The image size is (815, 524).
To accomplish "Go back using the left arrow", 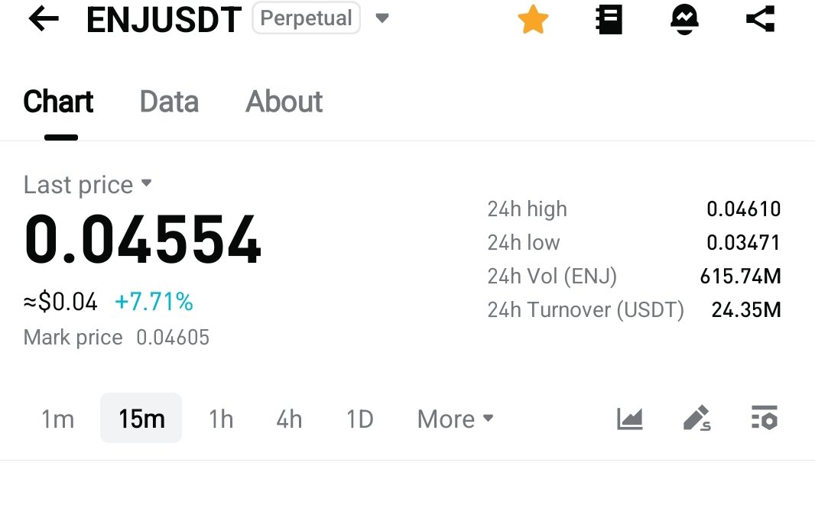I will coord(44,19).
